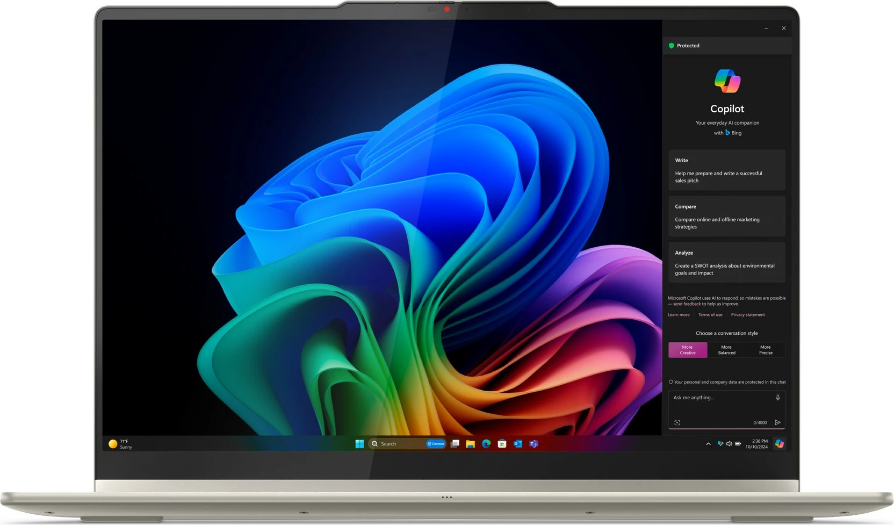Expand hidden icons in the system tray

coord(708,444)
